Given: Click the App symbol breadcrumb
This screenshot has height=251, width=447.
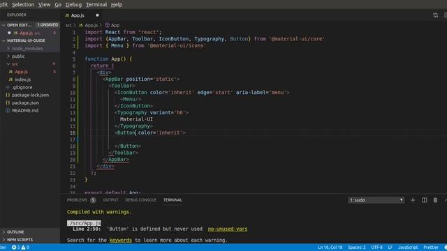Looking at the screenshot, I should (115, 25).
